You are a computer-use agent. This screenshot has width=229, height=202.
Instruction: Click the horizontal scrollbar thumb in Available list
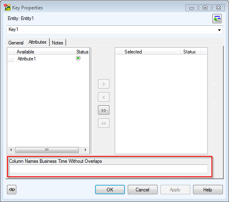tap(47, 150)
